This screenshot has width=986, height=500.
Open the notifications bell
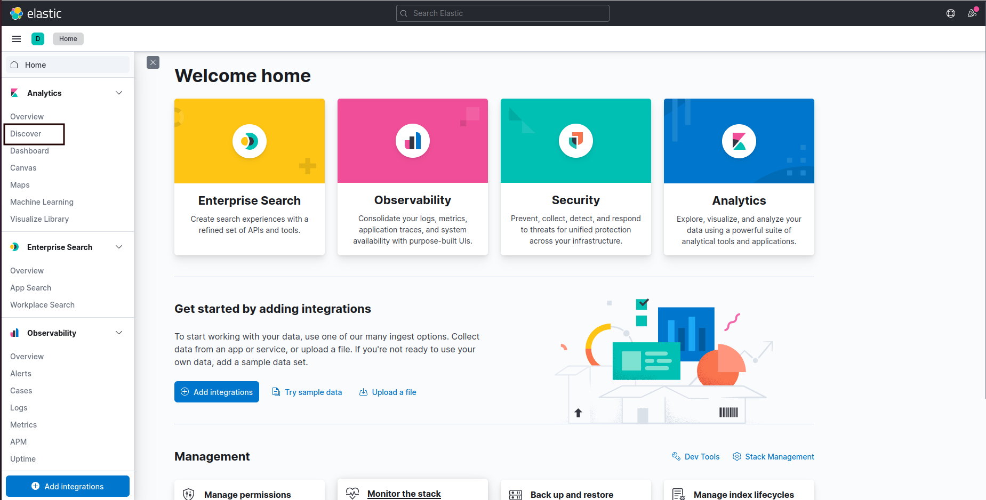tap(972, 13)
